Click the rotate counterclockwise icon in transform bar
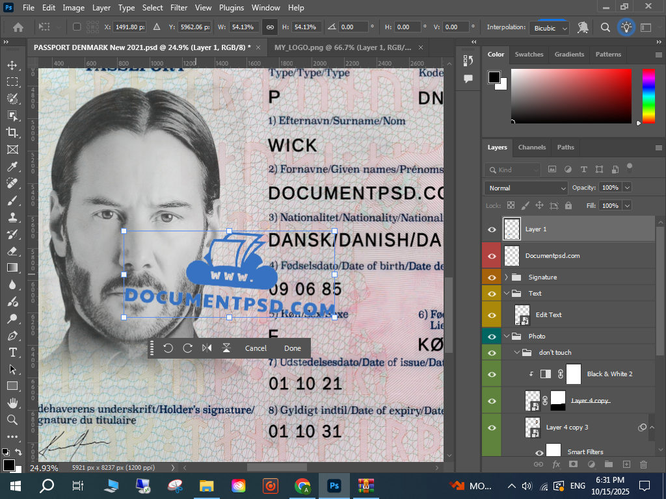This screenshot has width=666, height=499. pos(168,348)
